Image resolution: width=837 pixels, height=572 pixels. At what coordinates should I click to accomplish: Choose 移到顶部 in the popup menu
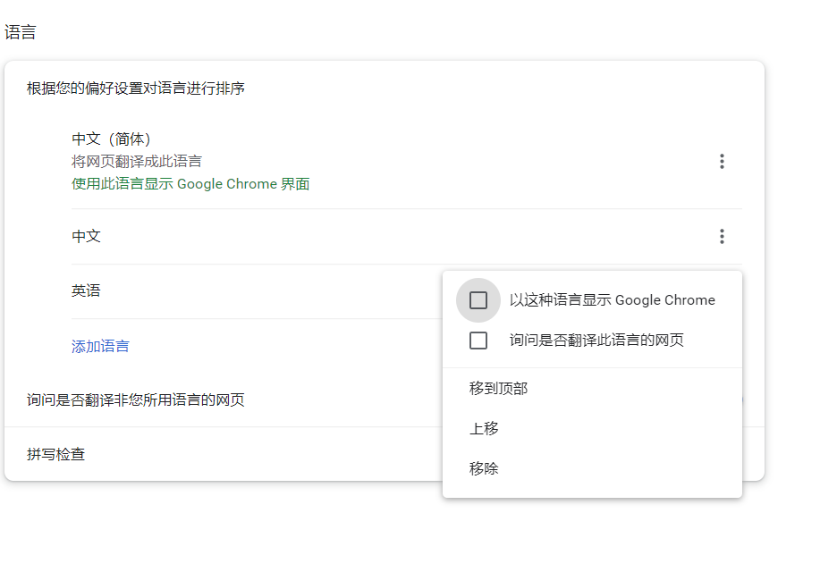point(499,389)
